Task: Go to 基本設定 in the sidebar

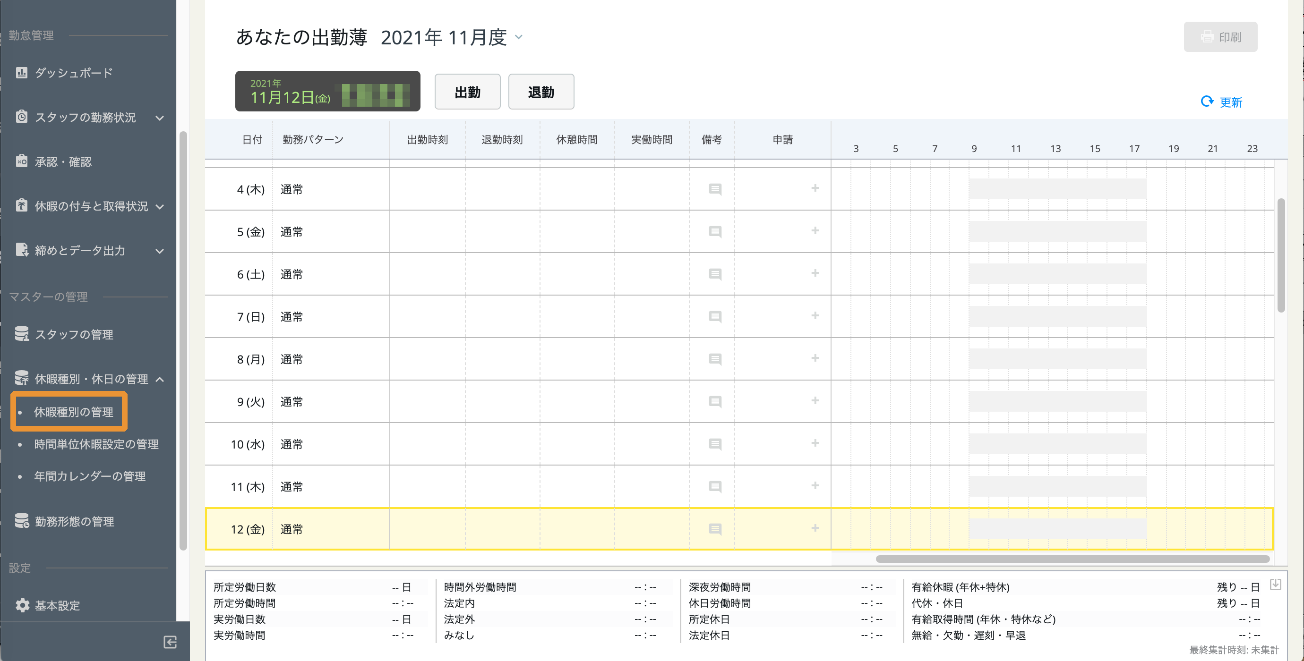Action: tap(57, 605)
